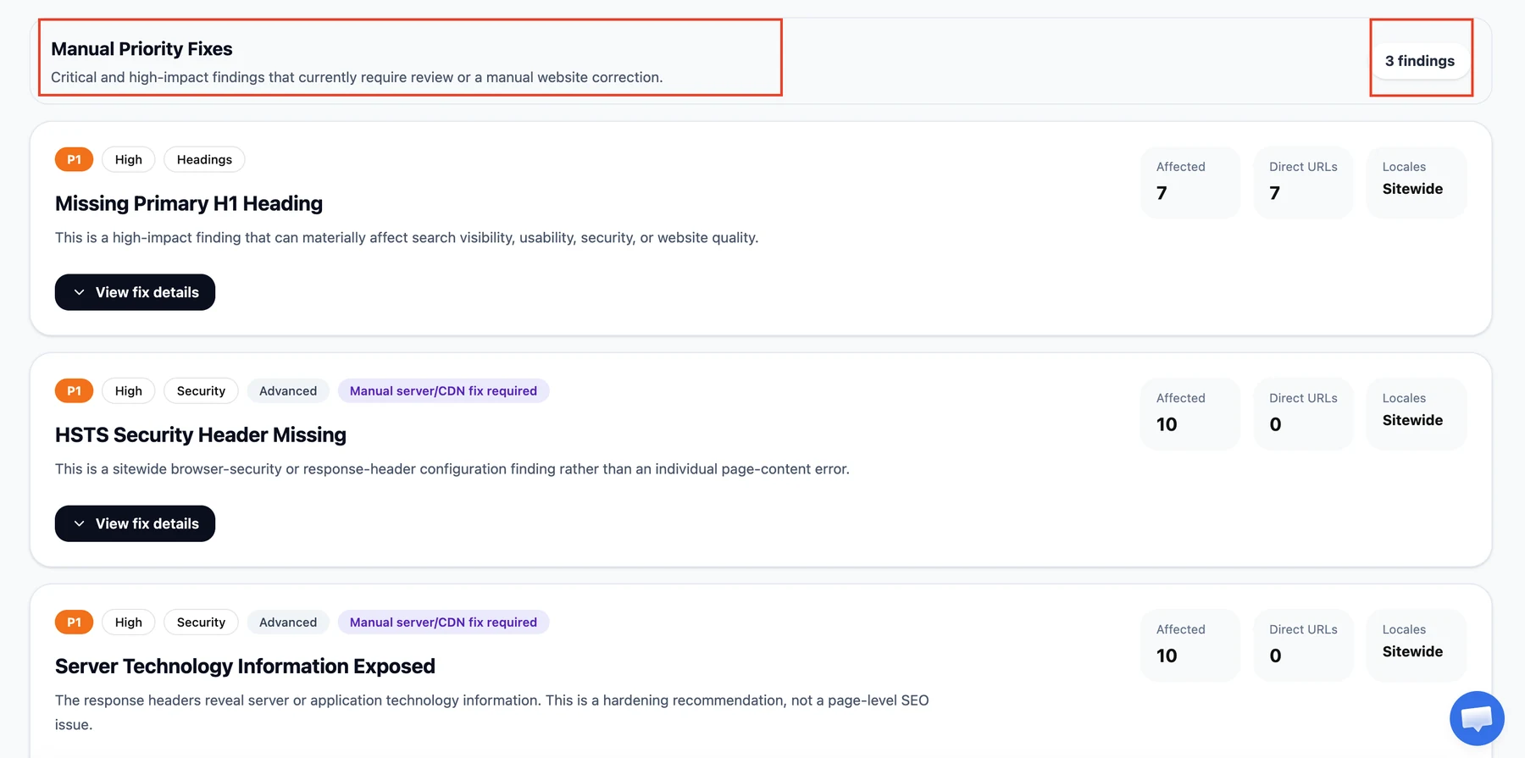The width and height of the screenshot is (1525, 758).
Task: Click the 'high-impact finding' description under Missing H1
Action: [x=407, y=238]
